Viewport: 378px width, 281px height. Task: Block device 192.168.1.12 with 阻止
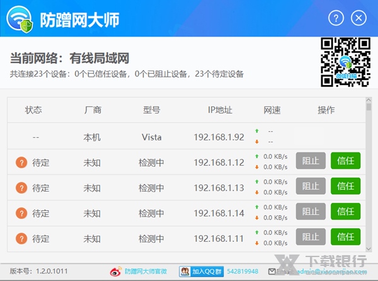(x=311, y=161)
